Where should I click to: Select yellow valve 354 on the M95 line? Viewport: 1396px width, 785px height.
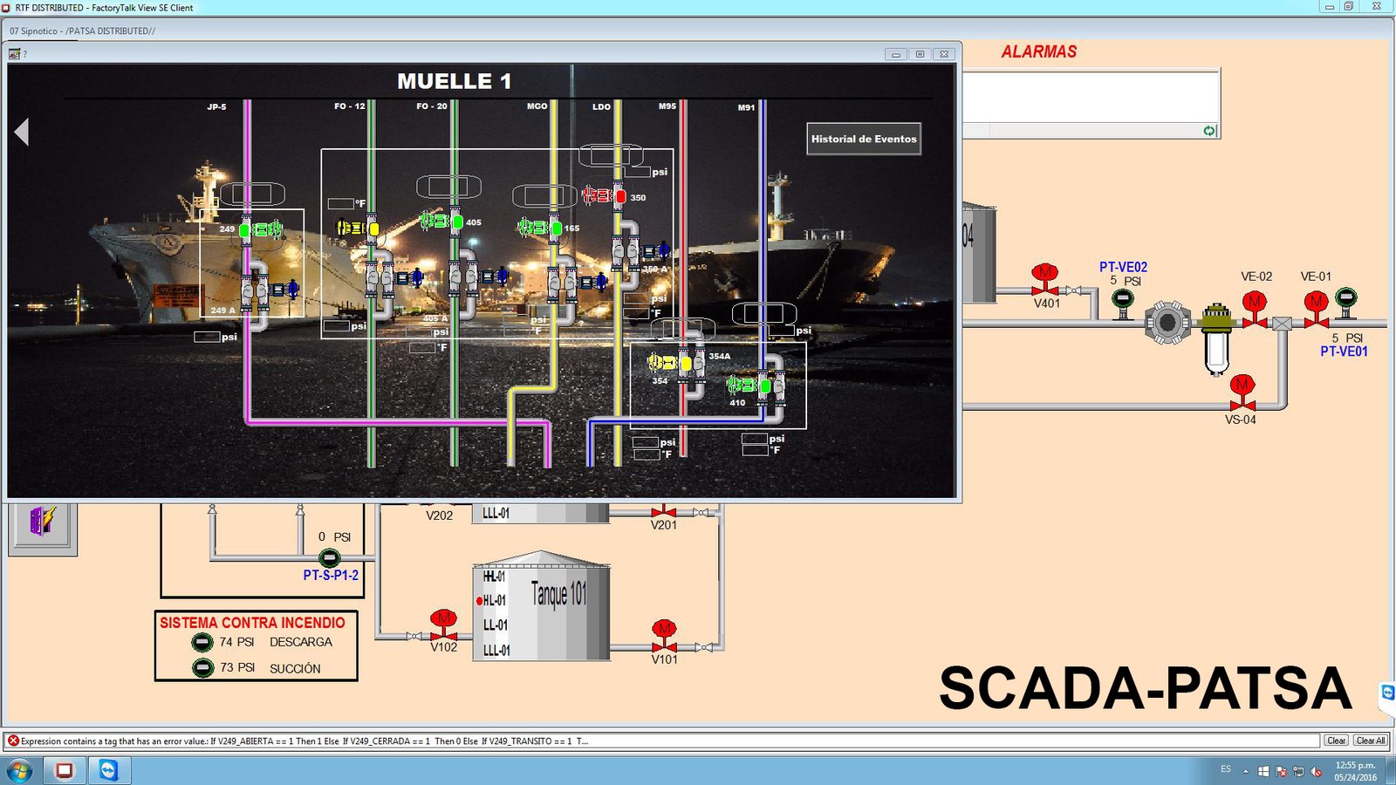click(x=686, y=363)
